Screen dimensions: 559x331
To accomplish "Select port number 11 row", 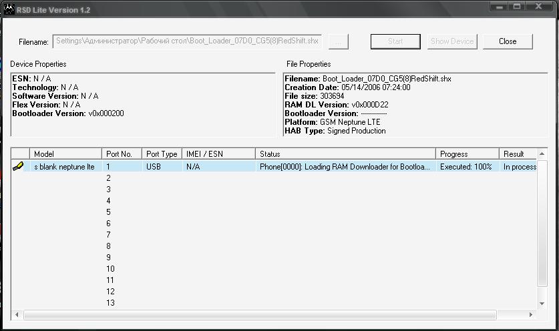I will 110,280.
